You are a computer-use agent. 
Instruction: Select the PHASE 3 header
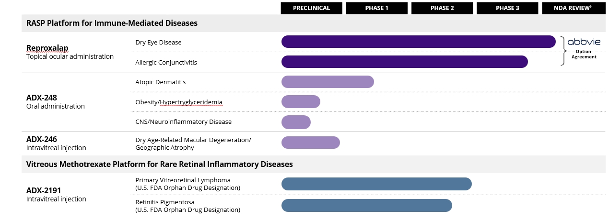pos(507,8)
